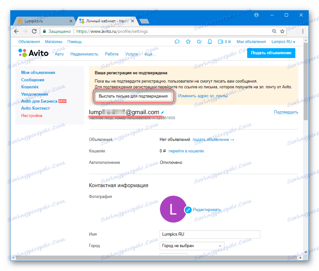The width and height of the screenshot is (319, 271).
Task: Click Изменить адрес эл. почты link
Action: [x=203, y=96]
